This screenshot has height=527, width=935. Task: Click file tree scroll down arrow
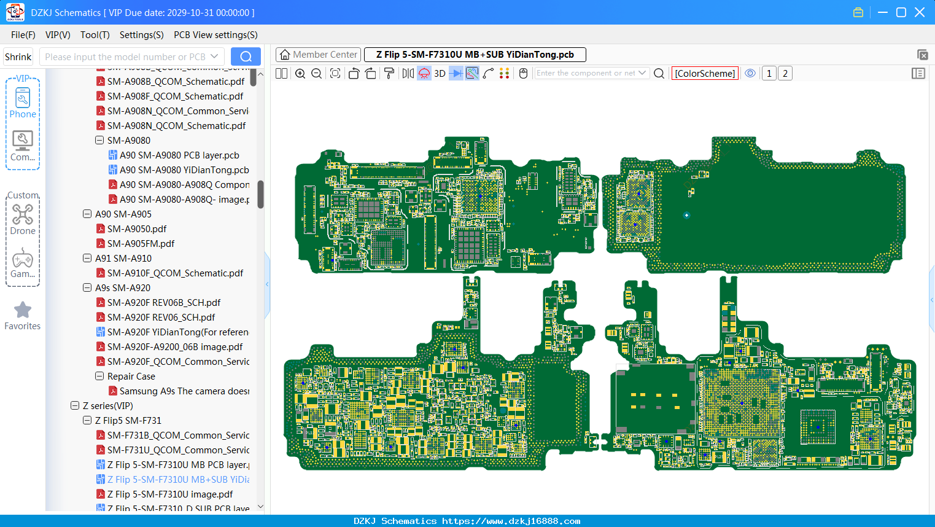tap(260, 507)
